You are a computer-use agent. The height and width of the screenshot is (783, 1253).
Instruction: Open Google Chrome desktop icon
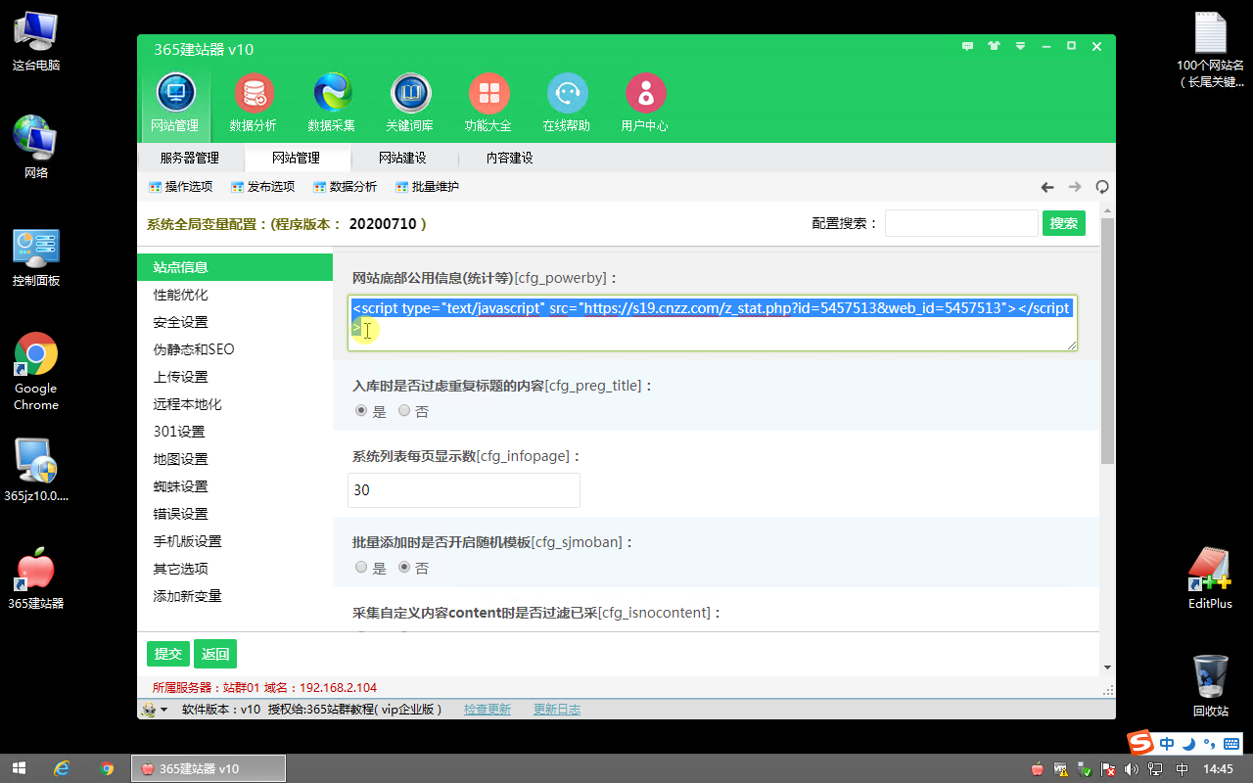tap(36, 372)
